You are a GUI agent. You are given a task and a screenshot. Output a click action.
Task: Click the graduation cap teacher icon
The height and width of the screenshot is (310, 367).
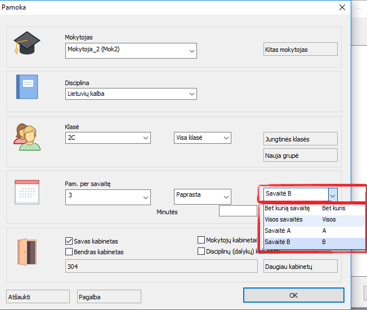(x=27, y=43)
